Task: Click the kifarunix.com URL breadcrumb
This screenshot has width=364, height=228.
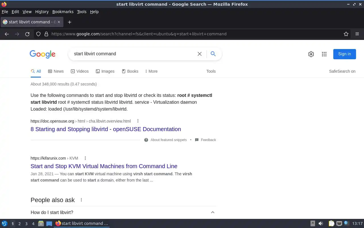Action: [54, 158]
